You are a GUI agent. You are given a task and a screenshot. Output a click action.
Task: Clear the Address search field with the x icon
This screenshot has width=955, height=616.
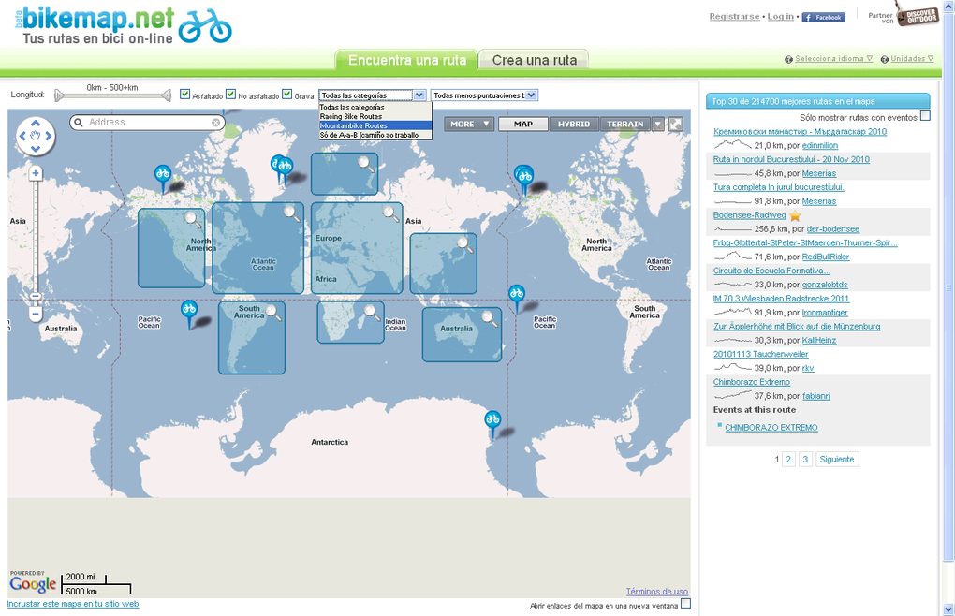[214, 123]
